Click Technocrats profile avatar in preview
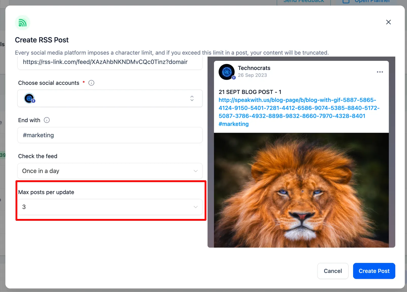Viewport: 407px width, 292px height. click(226, 72)
